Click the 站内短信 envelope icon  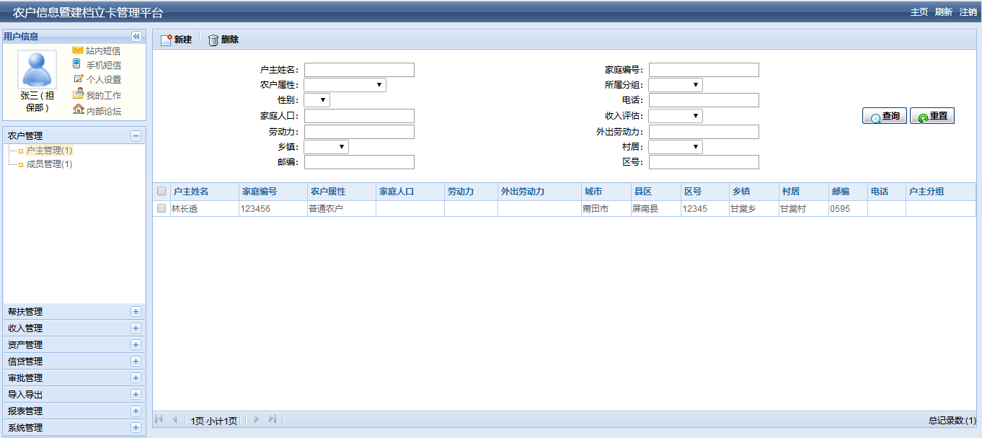click(x=78, y=50)
